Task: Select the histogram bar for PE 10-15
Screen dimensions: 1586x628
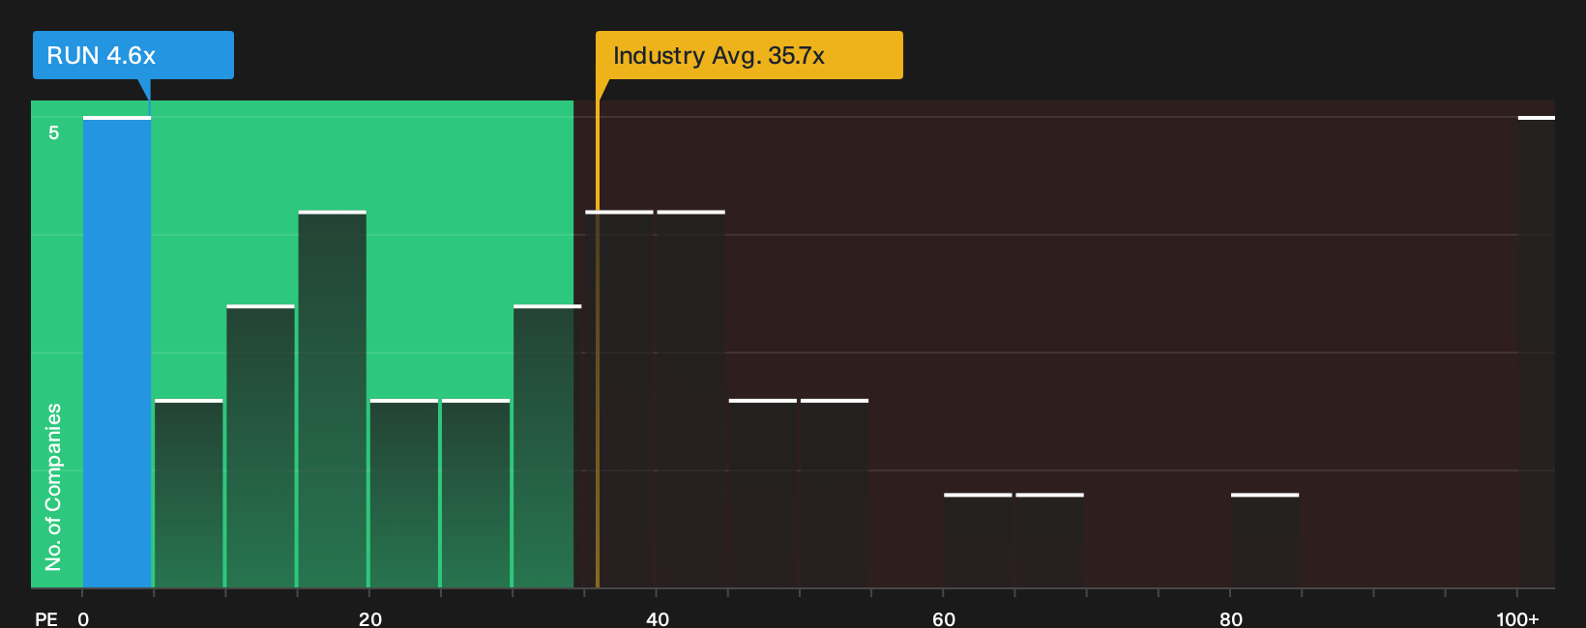Action: (x=260, y=446)
